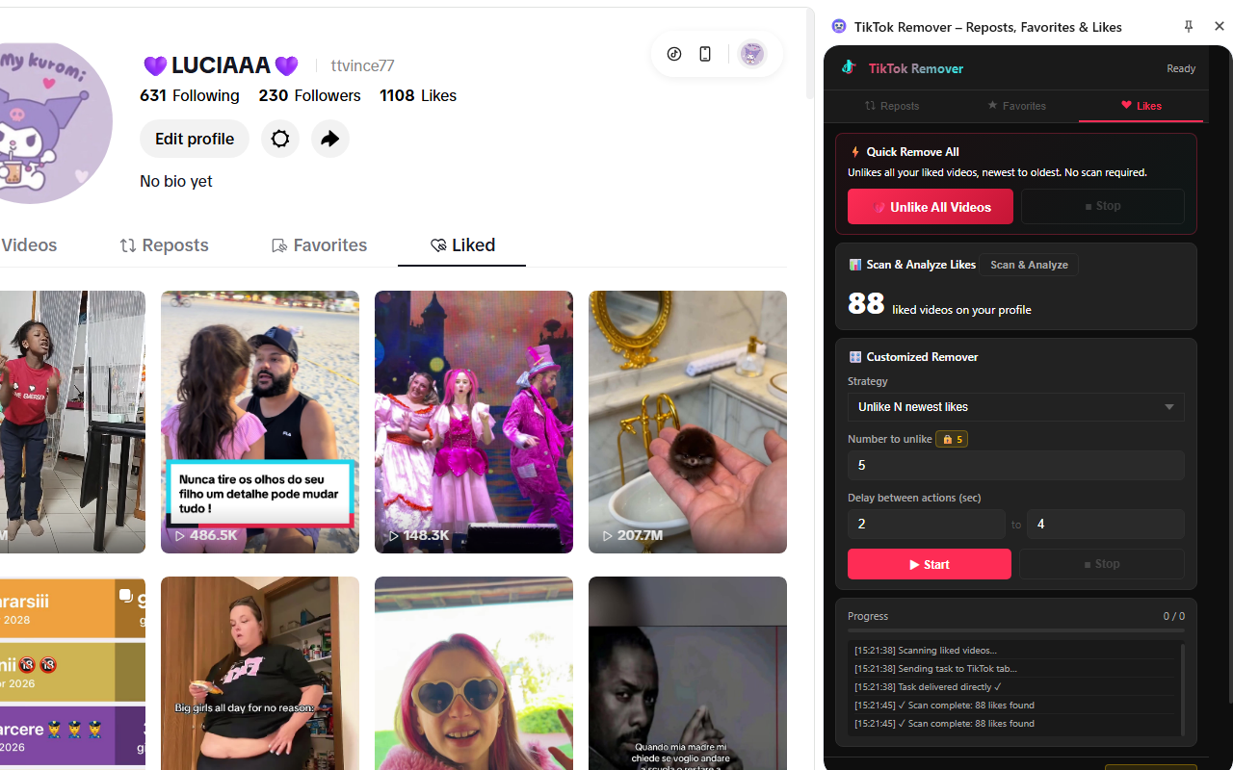Open the Videos tab on profile
The image size is (1233, 770).
[29, 245]
